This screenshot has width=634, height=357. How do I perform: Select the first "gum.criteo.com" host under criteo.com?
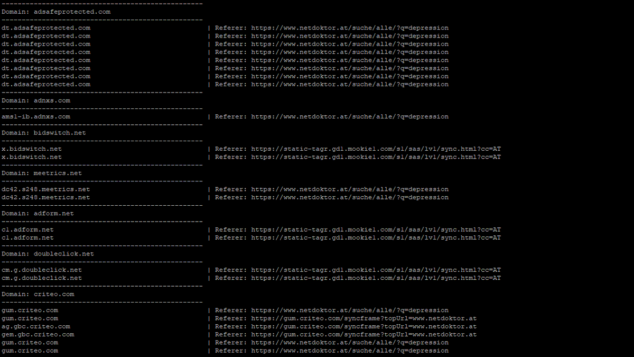tap(30, 310)
